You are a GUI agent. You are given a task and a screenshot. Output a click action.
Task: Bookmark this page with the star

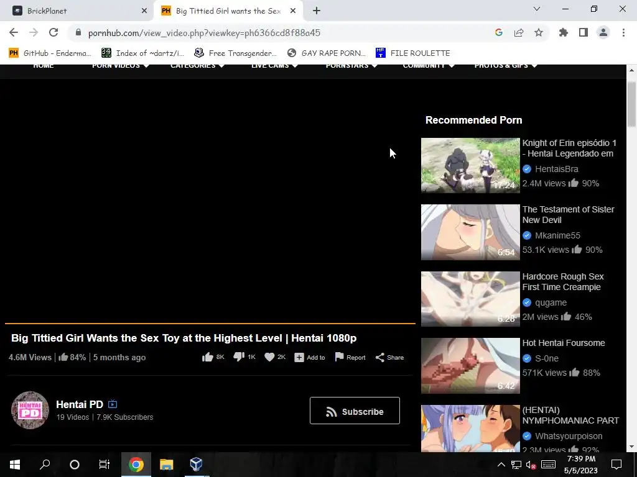539,32
